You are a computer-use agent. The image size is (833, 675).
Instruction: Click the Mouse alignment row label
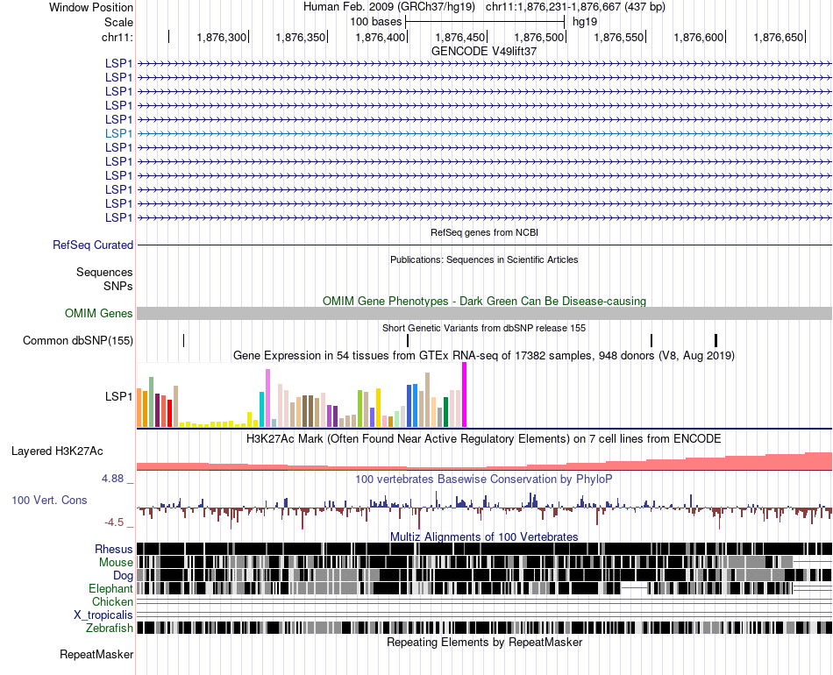pyautogui.click(x=116, y=563)
